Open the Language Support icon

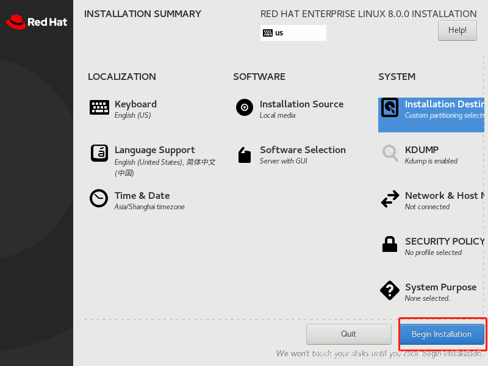point(99,153)
